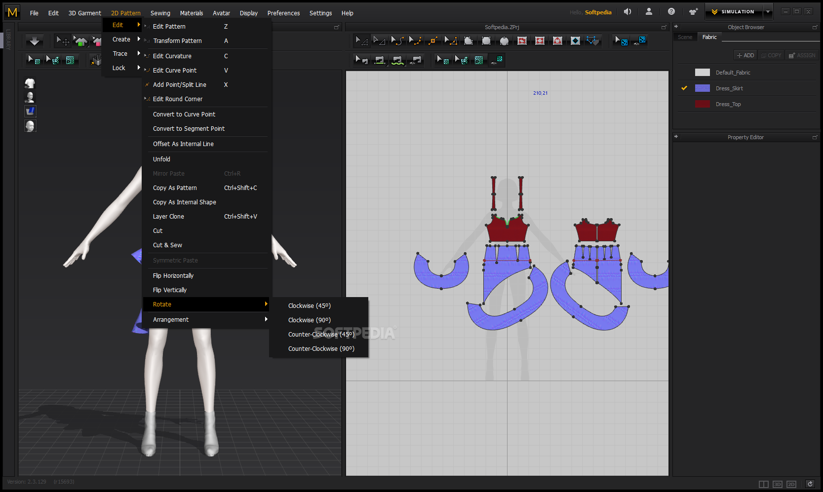Select the Segment Sewing tool icon with green line
The height and width of the screenshot is (492, 823).
[379, 60]
